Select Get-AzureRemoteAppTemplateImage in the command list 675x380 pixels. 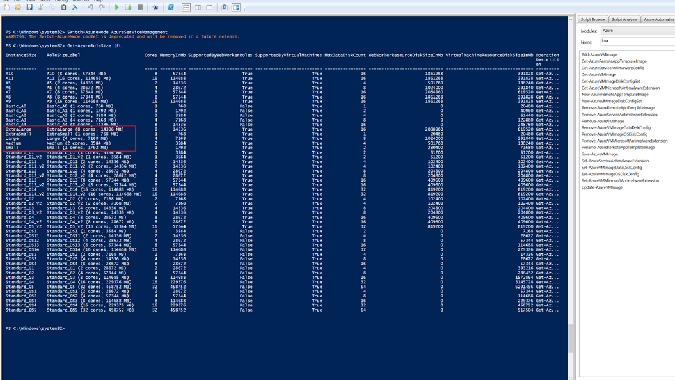click(x=614, y=61)
